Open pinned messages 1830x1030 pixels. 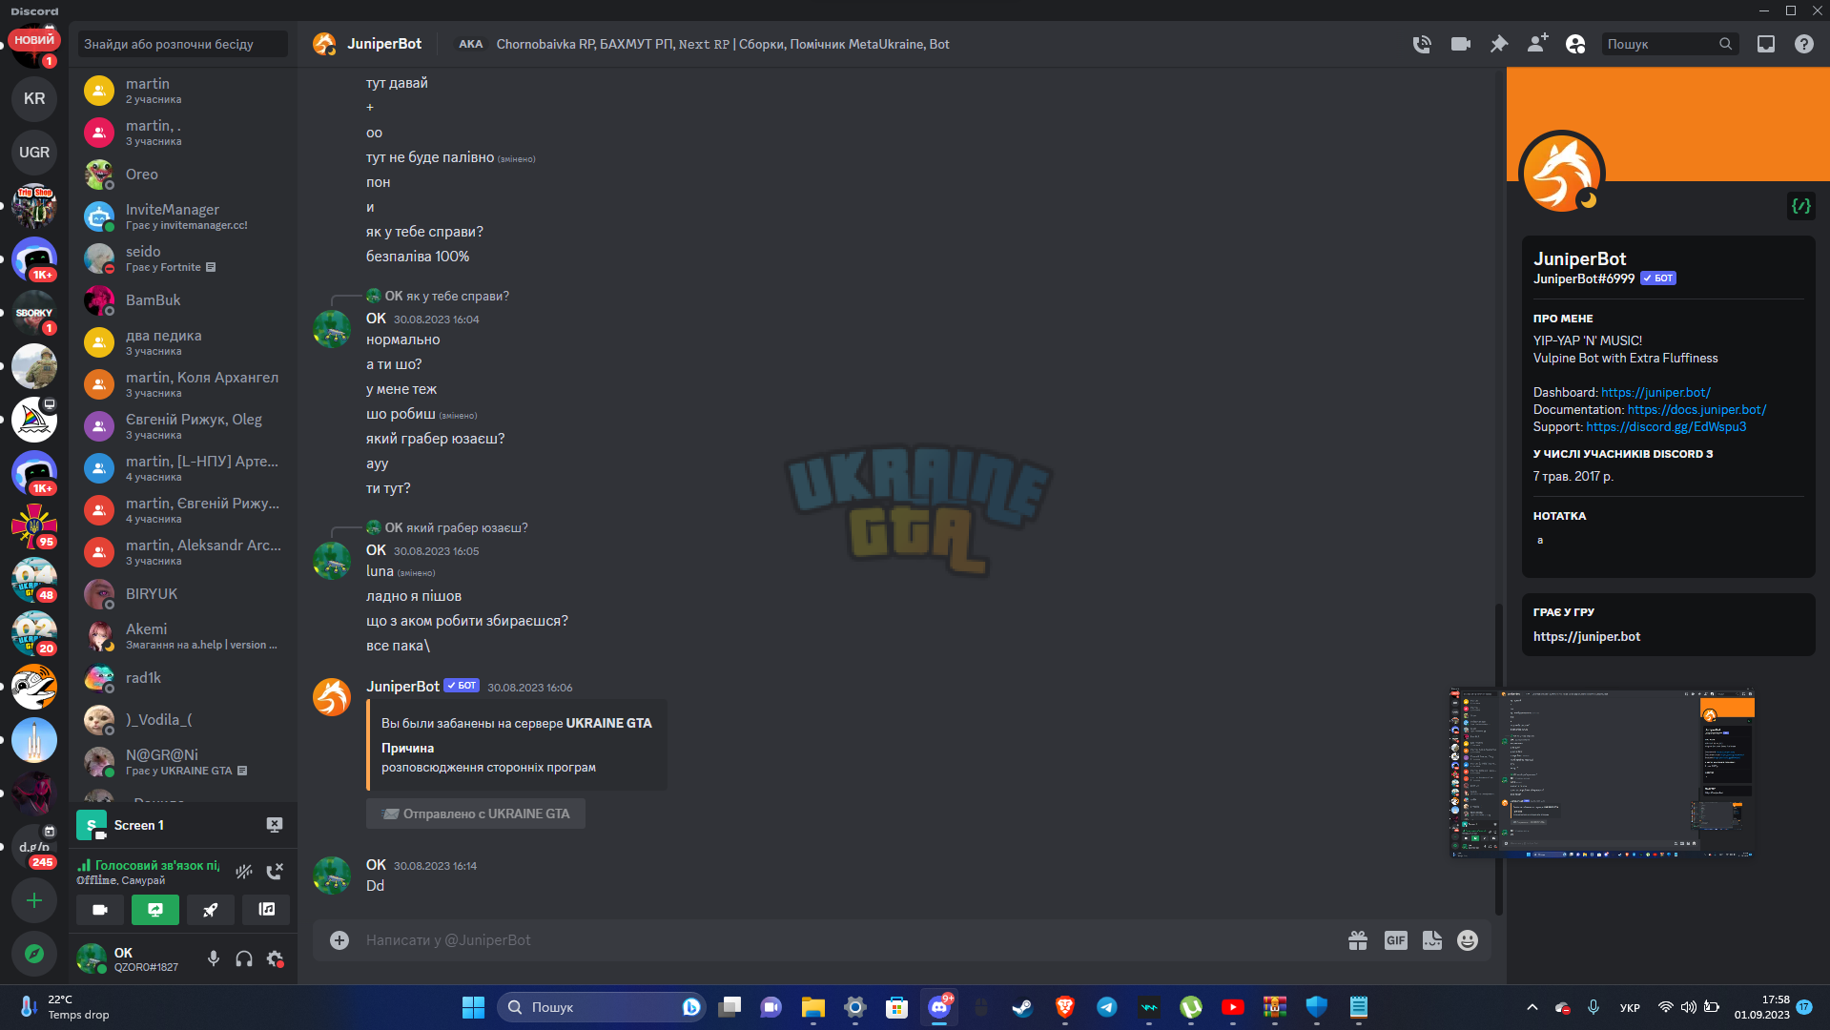[x=1499, y=44]
